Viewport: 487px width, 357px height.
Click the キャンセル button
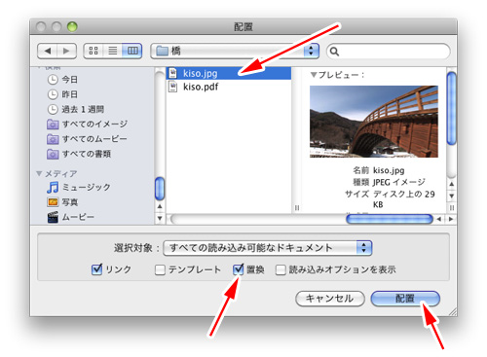click(330, 299)
